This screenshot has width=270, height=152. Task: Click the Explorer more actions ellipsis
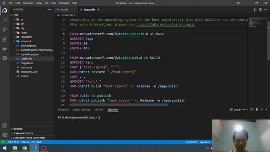pos(49,9)
